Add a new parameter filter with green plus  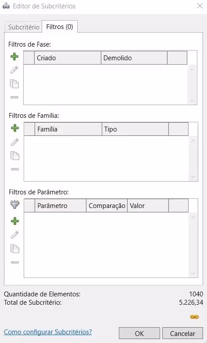coord(15,221)
